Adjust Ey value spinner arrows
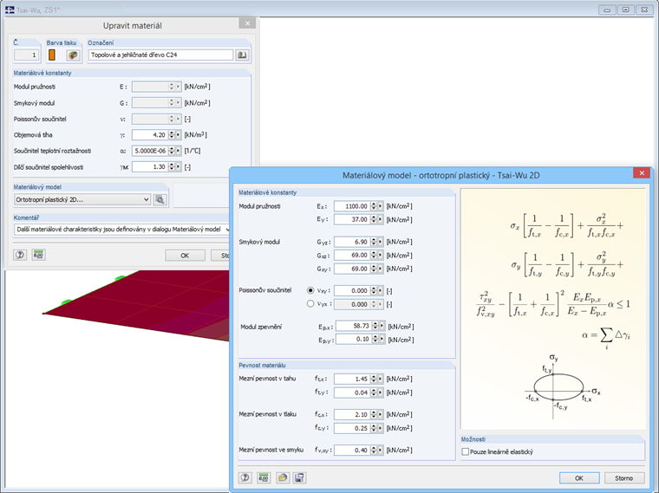This screenshot has height=493, width=659. (374, 219)
